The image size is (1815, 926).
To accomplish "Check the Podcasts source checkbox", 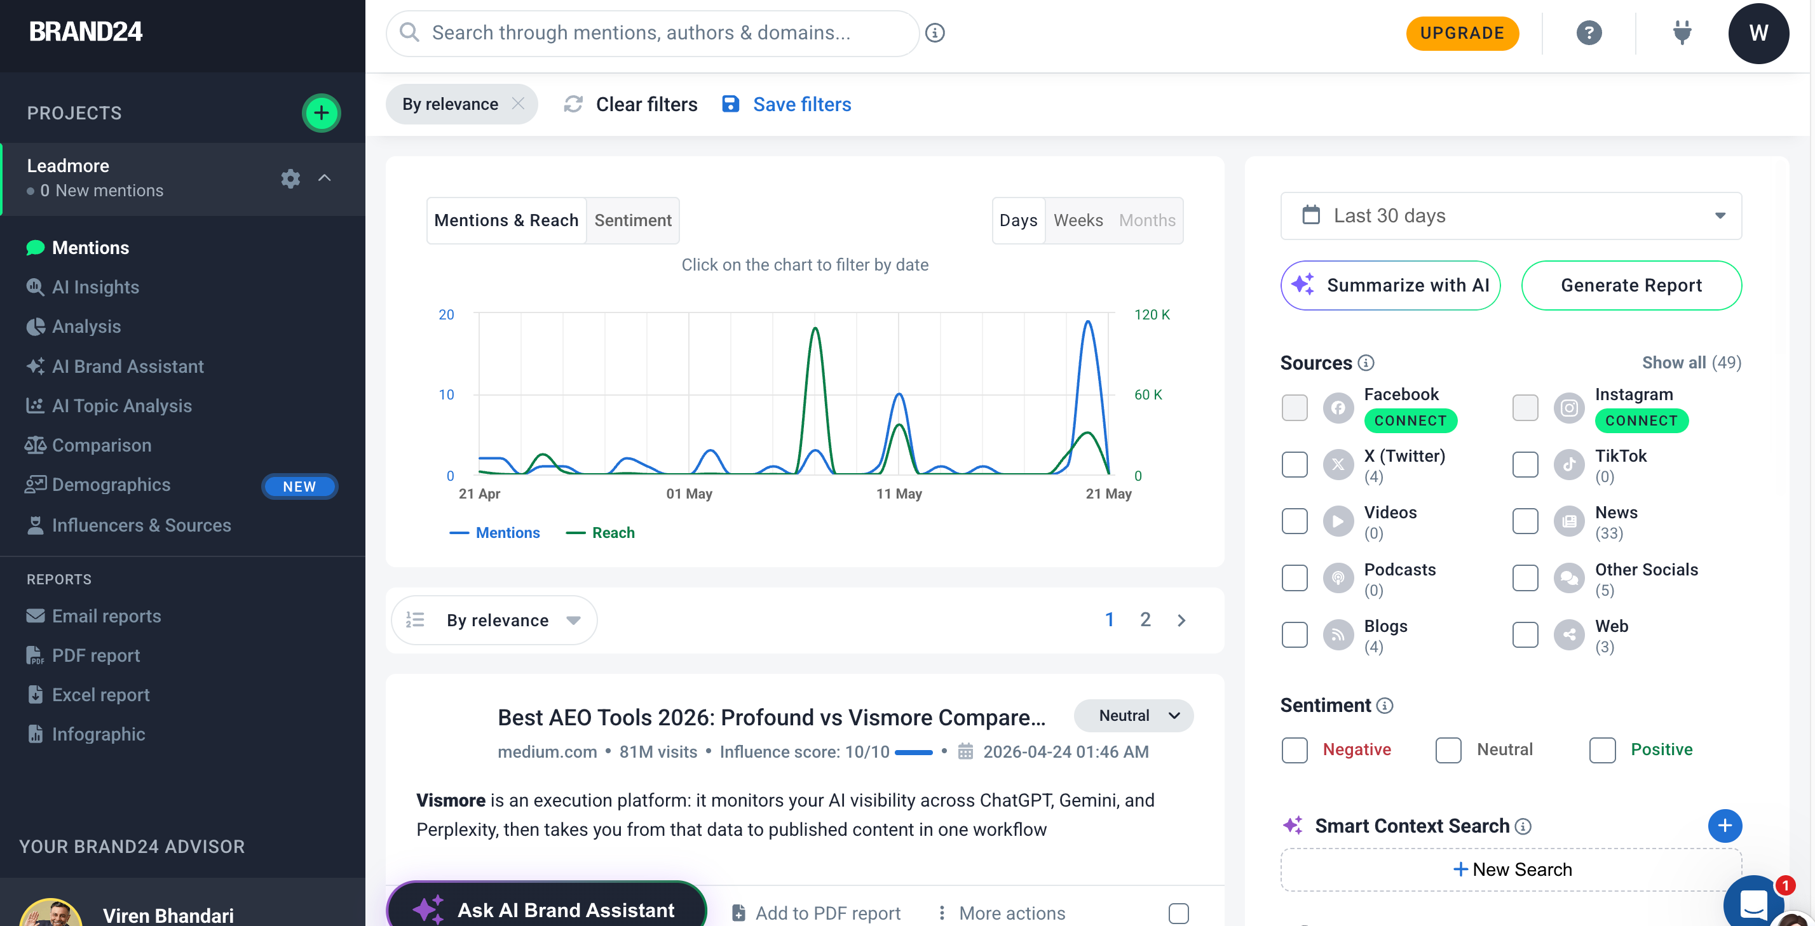I will (1295, 578).
